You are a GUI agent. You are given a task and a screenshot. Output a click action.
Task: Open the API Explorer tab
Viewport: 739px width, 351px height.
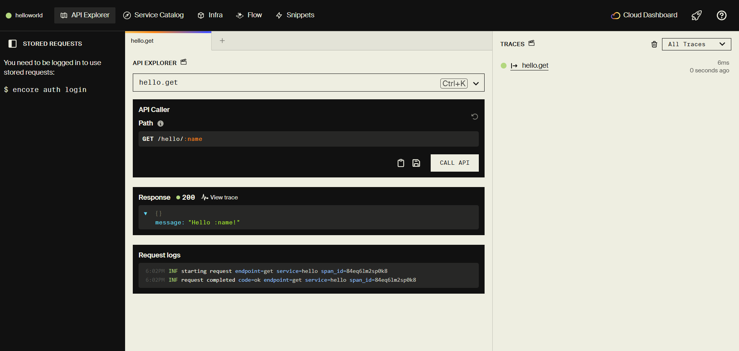85,15
